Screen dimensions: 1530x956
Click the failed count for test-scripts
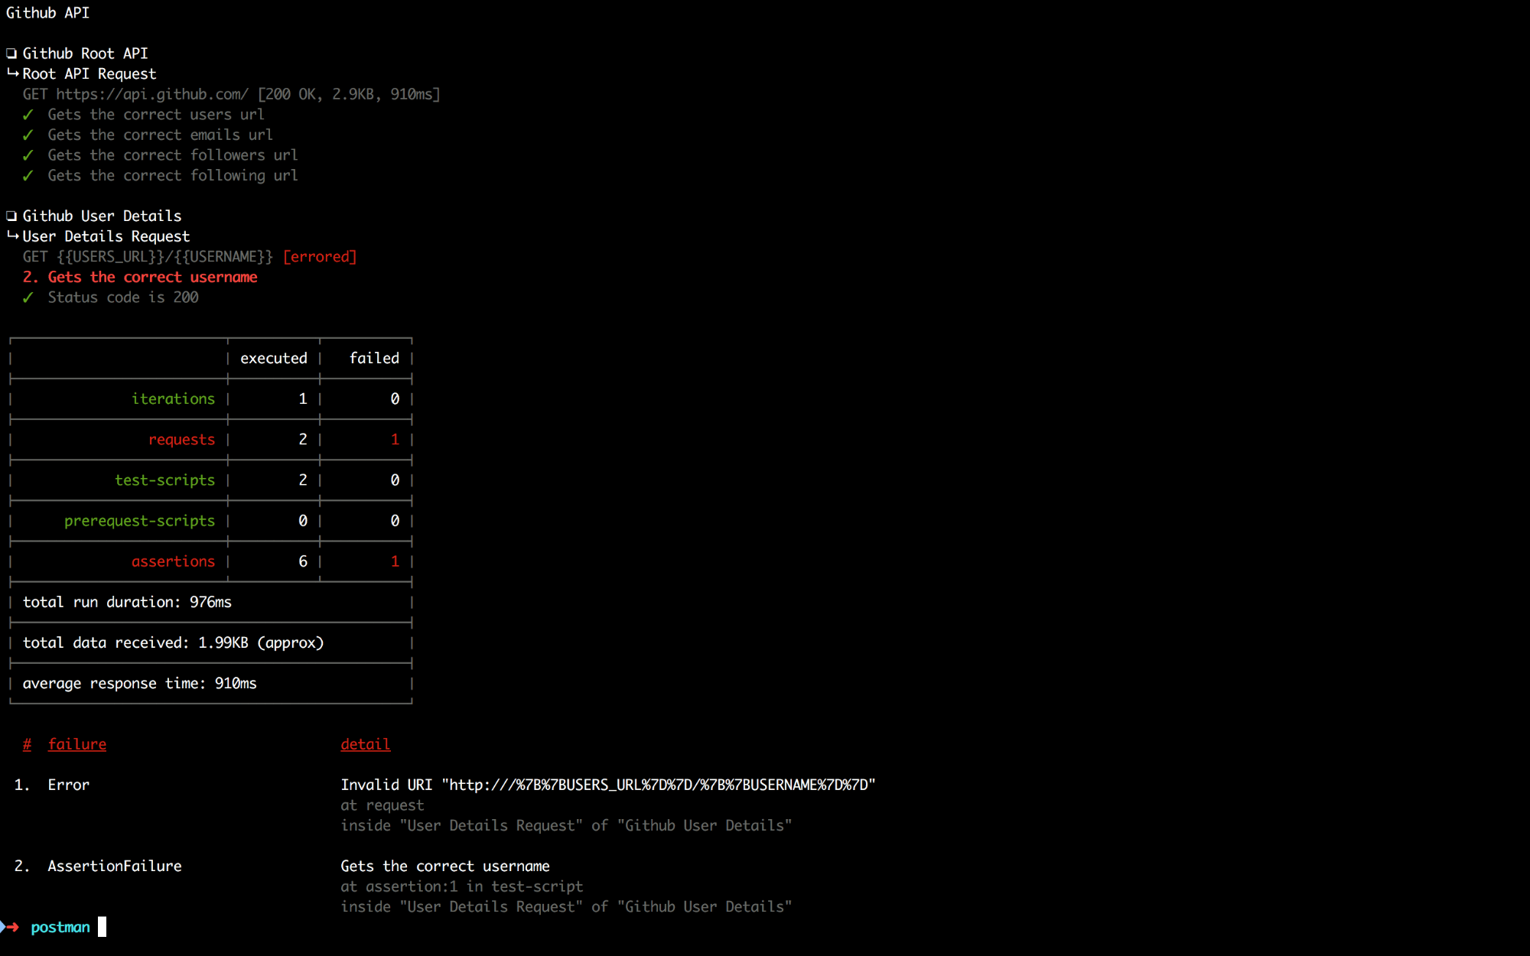click(395, 480)
